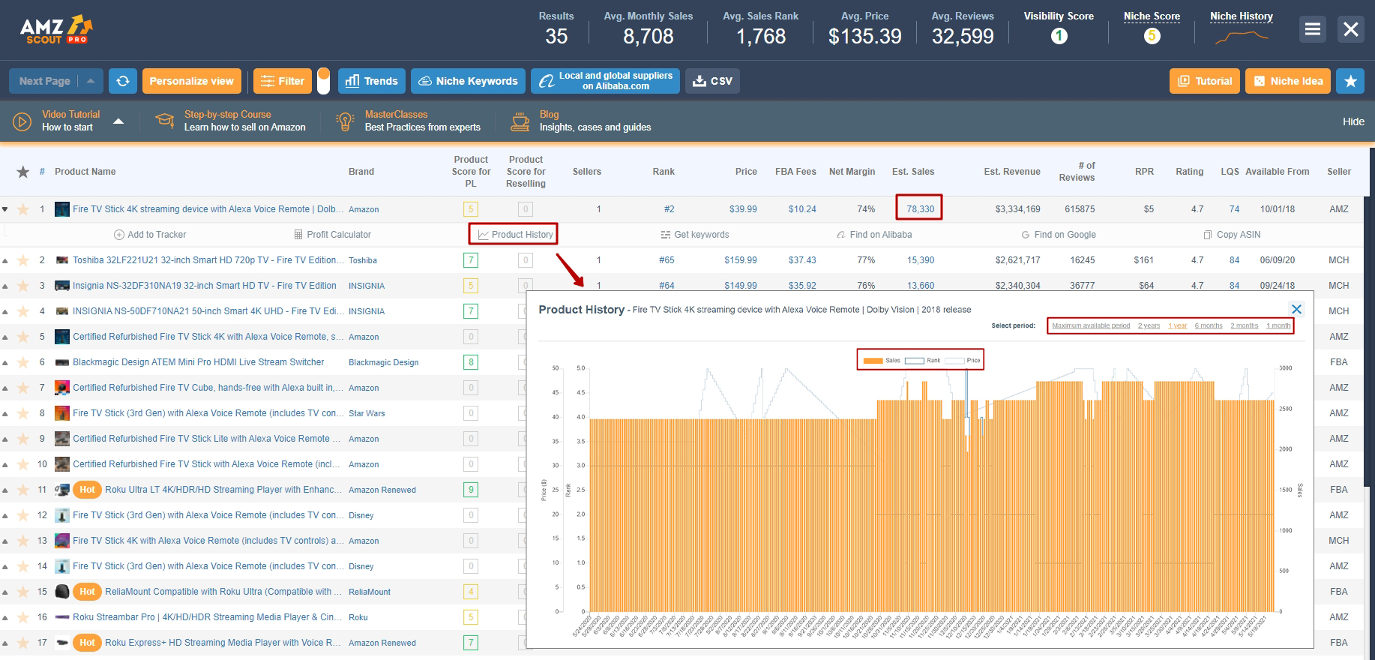Expand the Roku Ultra LT row 11
The height and width of the screenshot is (660, 1375).
5,490
